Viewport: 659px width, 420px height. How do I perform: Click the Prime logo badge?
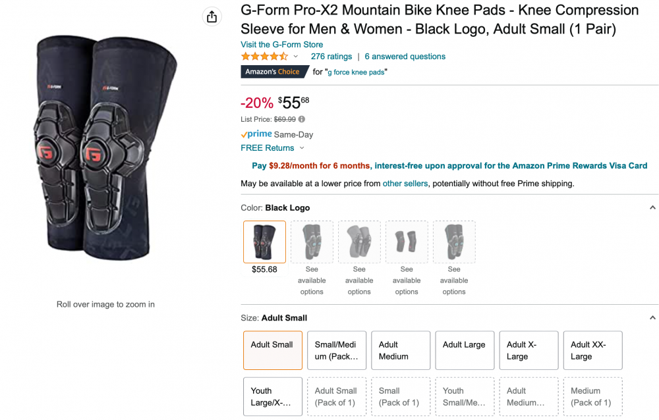pos(256,134)
